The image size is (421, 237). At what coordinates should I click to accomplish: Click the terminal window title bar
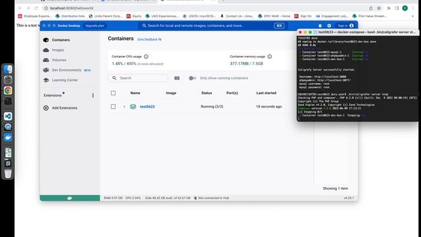click(x=359, y=32)
